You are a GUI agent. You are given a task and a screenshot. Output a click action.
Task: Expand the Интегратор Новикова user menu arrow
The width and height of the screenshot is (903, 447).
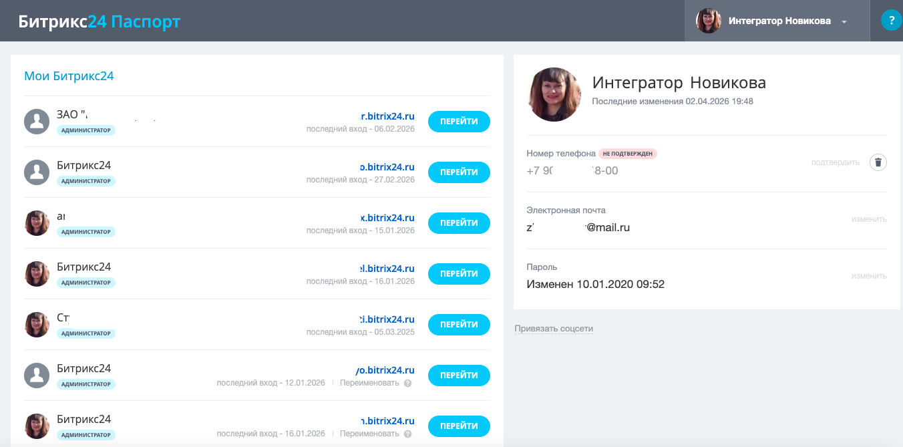tap(844, 22)
